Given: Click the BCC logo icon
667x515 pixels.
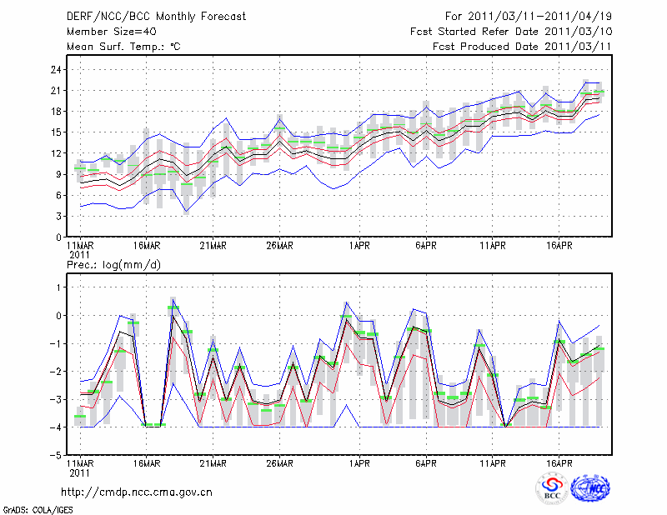Looking at the screenshot, I should pos(552,488).
